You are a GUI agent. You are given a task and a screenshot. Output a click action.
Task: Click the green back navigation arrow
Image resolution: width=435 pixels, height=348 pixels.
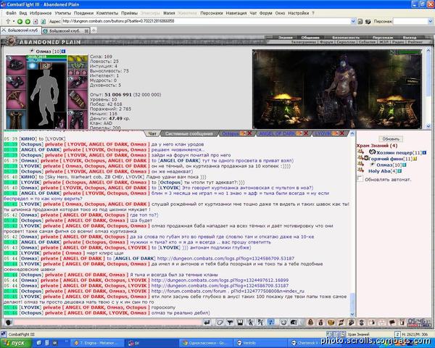20,21
